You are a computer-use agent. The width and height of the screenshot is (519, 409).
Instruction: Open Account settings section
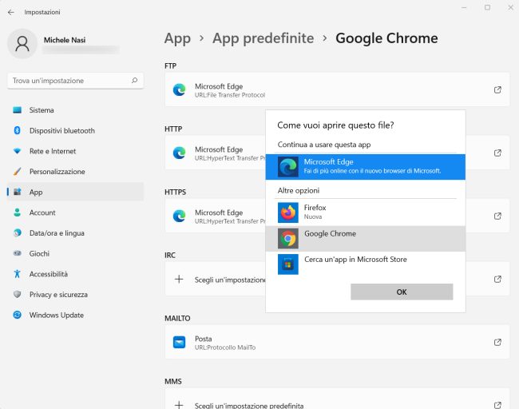click(x=76, y=212)
